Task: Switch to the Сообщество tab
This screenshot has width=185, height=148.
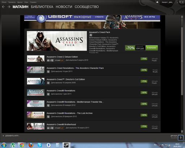Action: 87,7
